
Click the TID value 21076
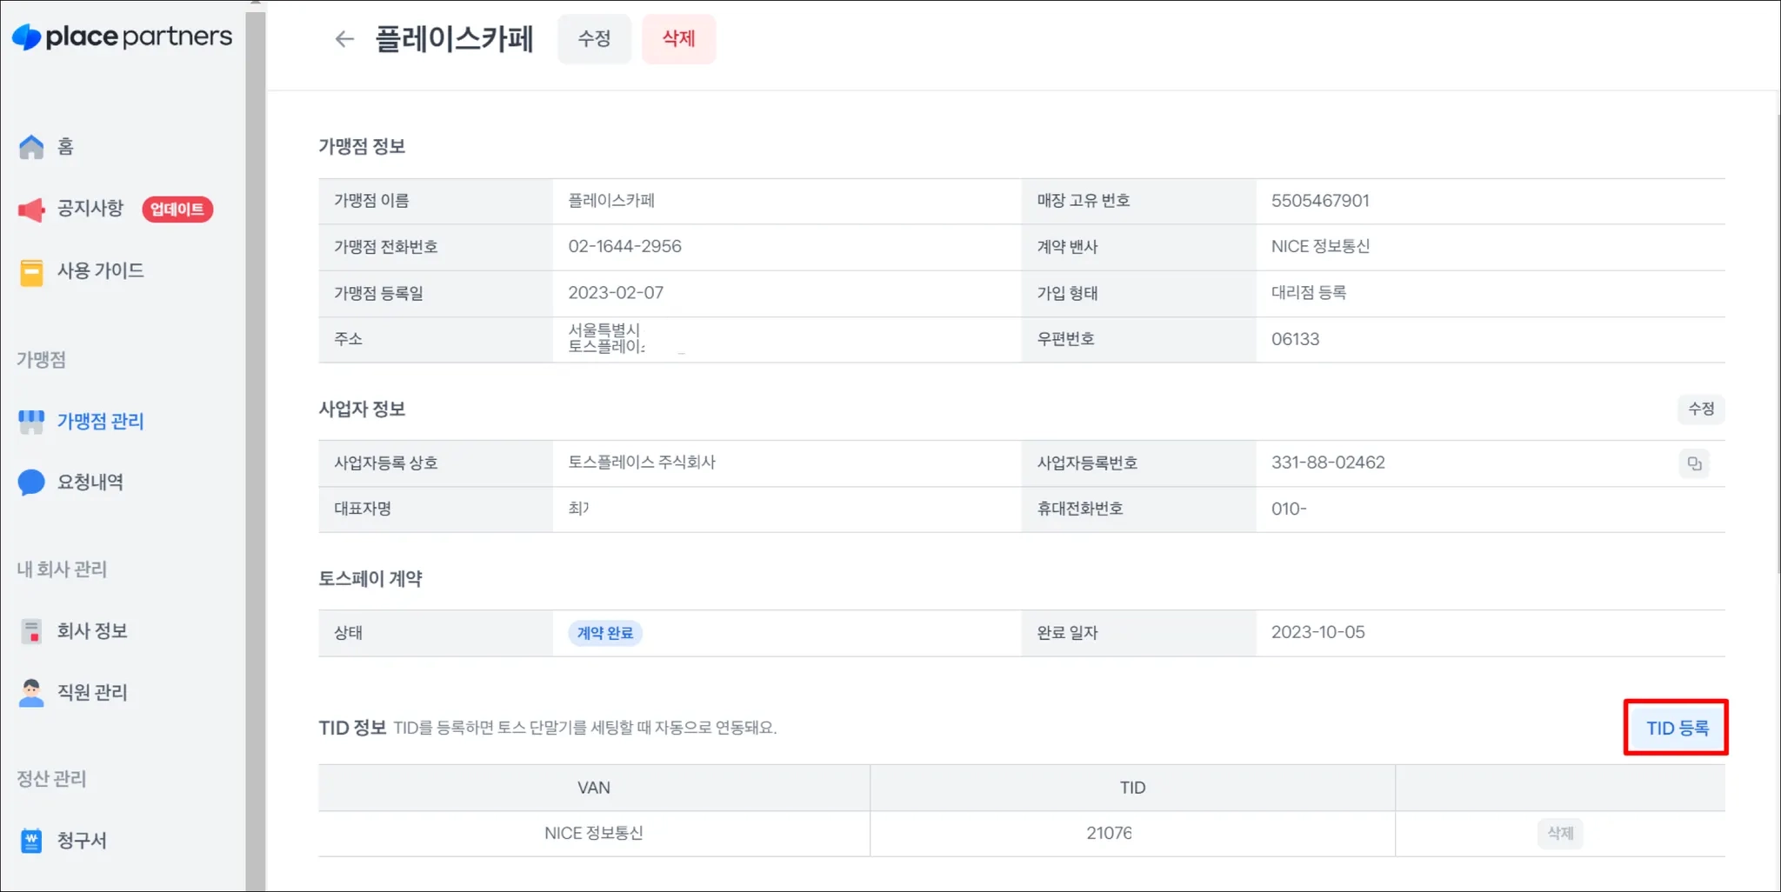[x=1109, y=833]
